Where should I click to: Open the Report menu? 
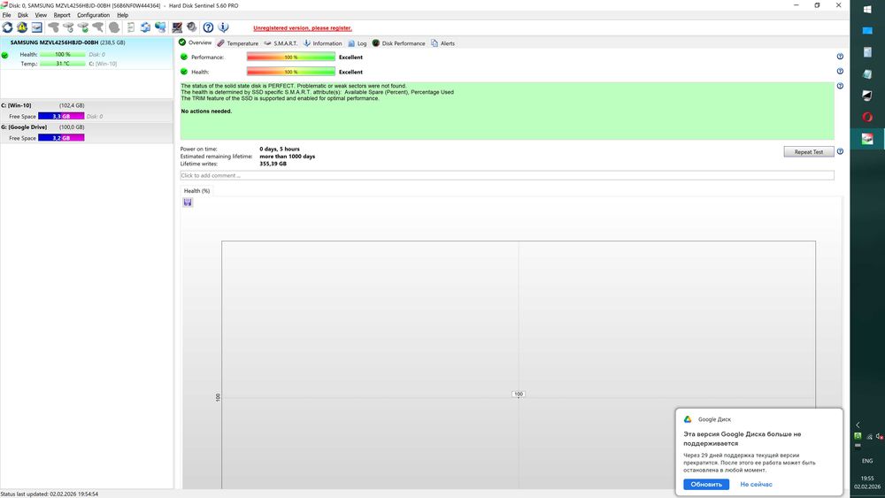pos(62,15)
